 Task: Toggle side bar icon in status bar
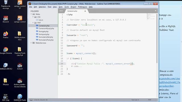point(31,100)
